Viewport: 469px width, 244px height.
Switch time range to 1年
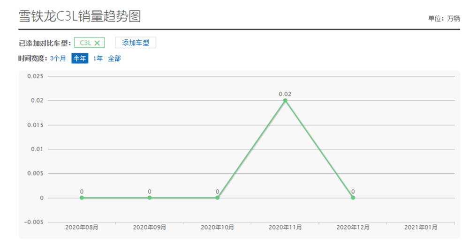[98, 58]
